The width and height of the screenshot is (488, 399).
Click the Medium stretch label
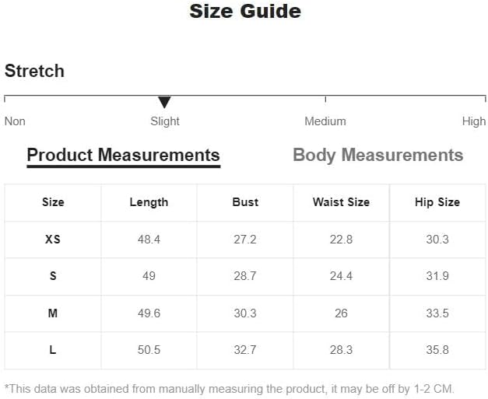(x=325, y=121)
